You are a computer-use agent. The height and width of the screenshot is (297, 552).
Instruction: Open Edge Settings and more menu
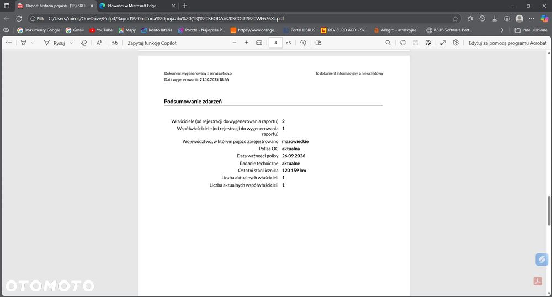pos(532,19)
